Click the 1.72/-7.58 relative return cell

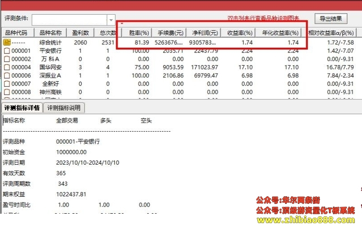tap(341, 42)
